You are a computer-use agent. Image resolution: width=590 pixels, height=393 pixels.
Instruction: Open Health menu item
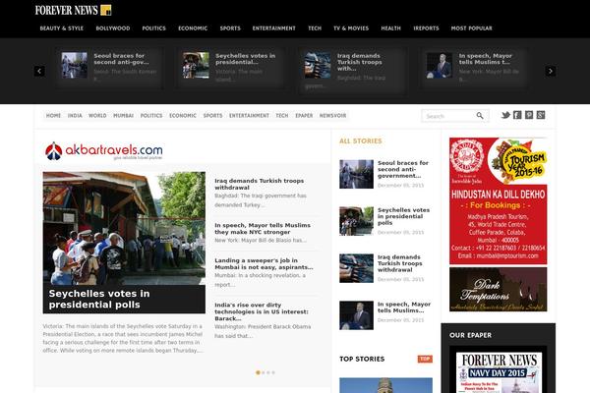[x=391, y=28]
